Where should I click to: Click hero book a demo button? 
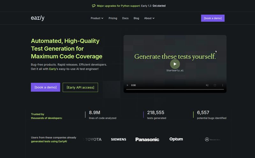tap(46, 87)
